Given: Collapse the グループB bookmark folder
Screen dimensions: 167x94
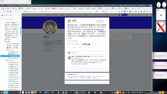Looking at the screenshot, I should point(6,60).
